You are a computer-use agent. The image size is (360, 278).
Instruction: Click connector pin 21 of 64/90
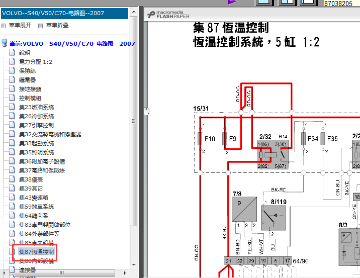(x=228, y=261)
